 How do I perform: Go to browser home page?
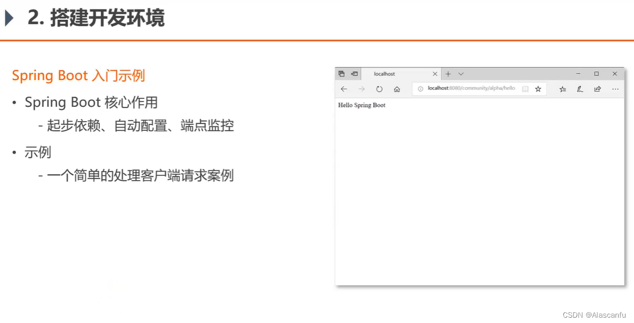coord(397,89)
